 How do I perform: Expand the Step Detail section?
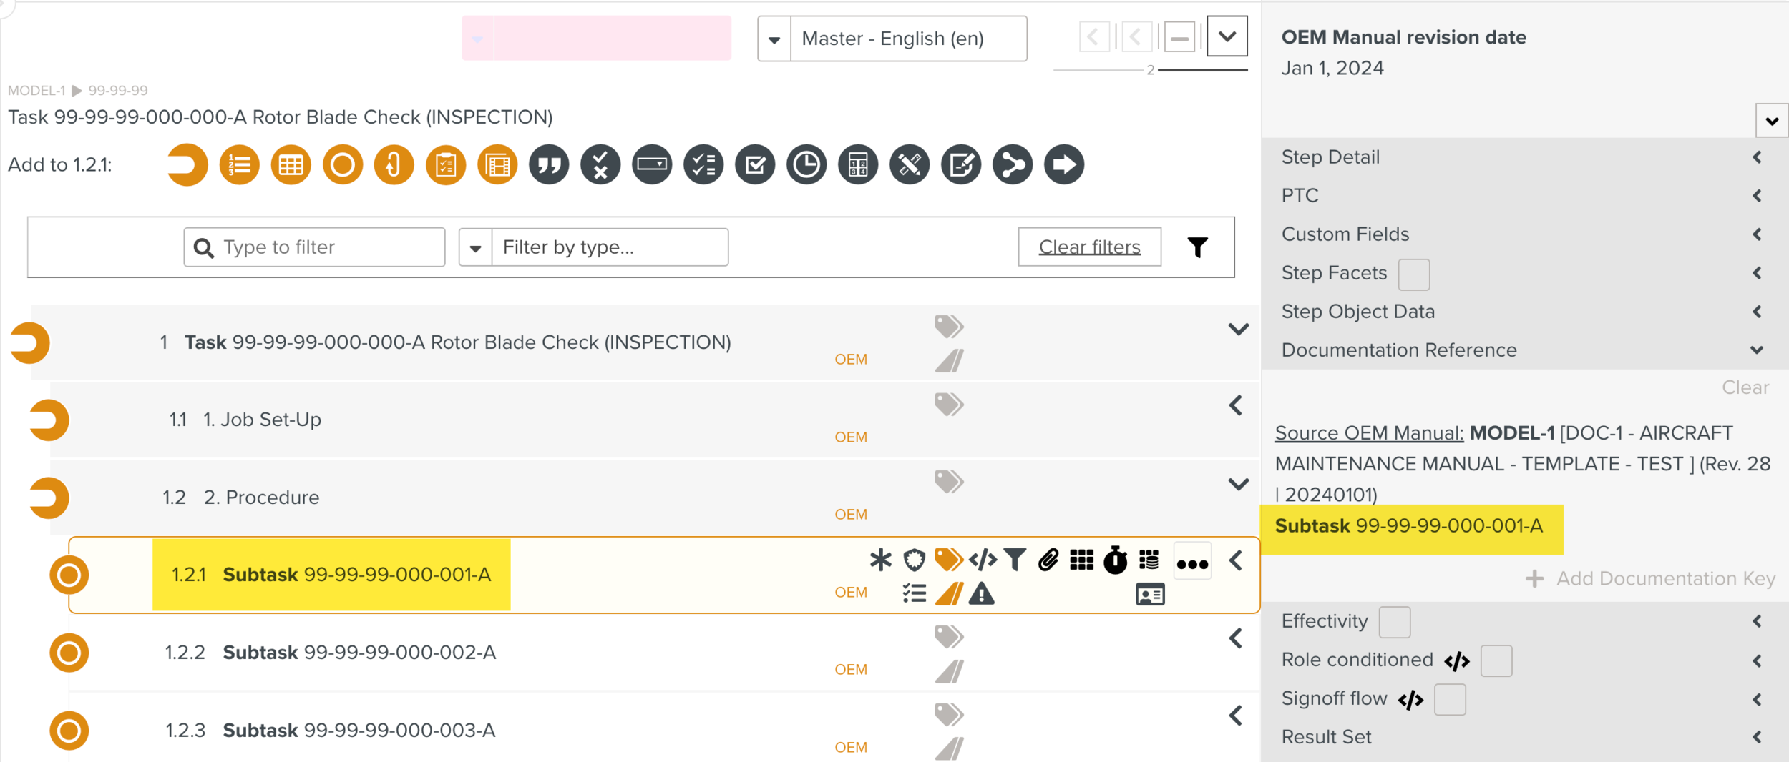[1757, 157]
